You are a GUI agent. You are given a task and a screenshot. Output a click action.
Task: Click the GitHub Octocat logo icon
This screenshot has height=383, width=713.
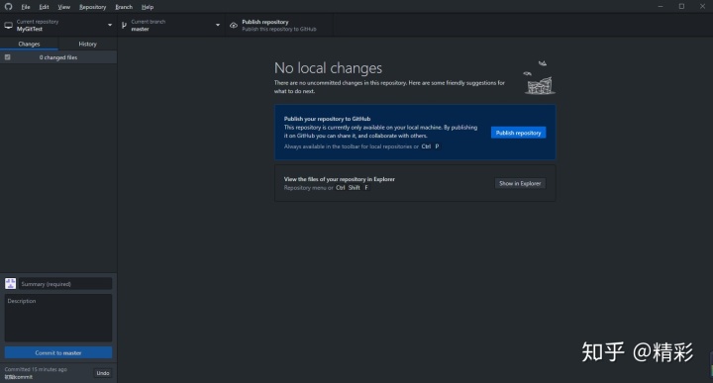tap(8, 6)
